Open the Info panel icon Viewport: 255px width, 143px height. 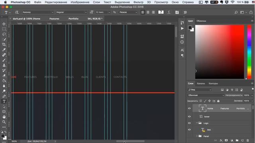182,42
